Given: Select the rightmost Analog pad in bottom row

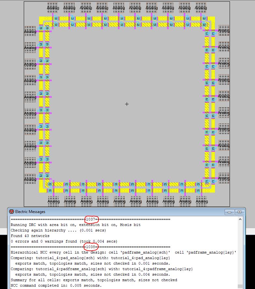Looking at the screenshot, I should 202,201.
